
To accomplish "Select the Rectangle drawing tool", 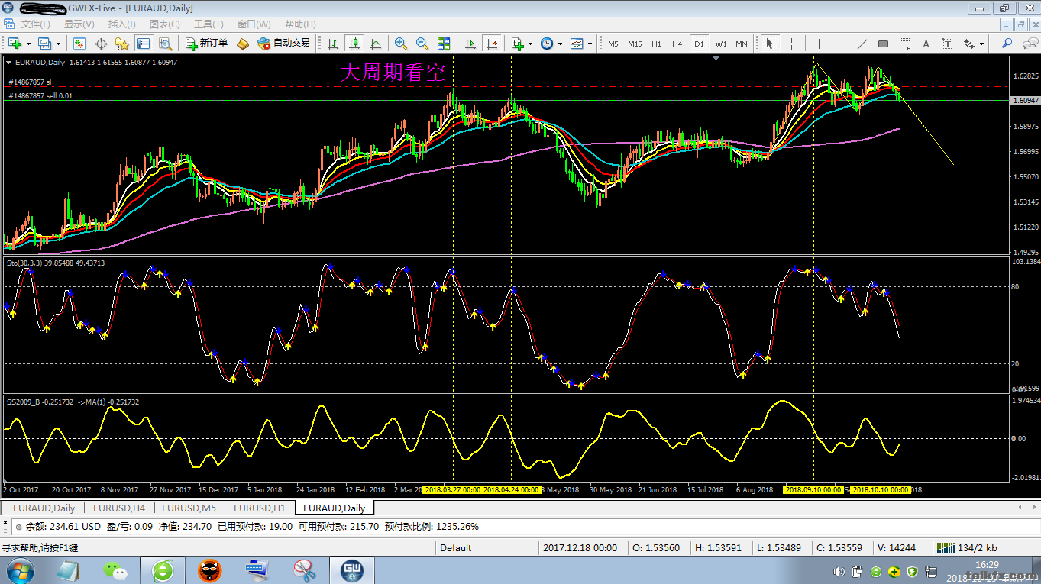I will [884, 44].
